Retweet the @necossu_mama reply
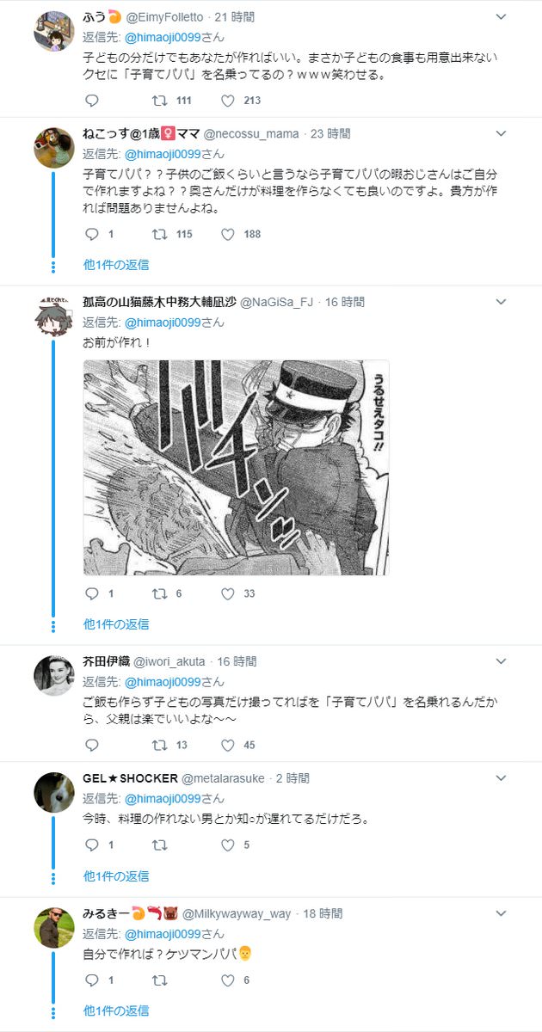Screen dimensions: 542x1032 click(159, 234)
